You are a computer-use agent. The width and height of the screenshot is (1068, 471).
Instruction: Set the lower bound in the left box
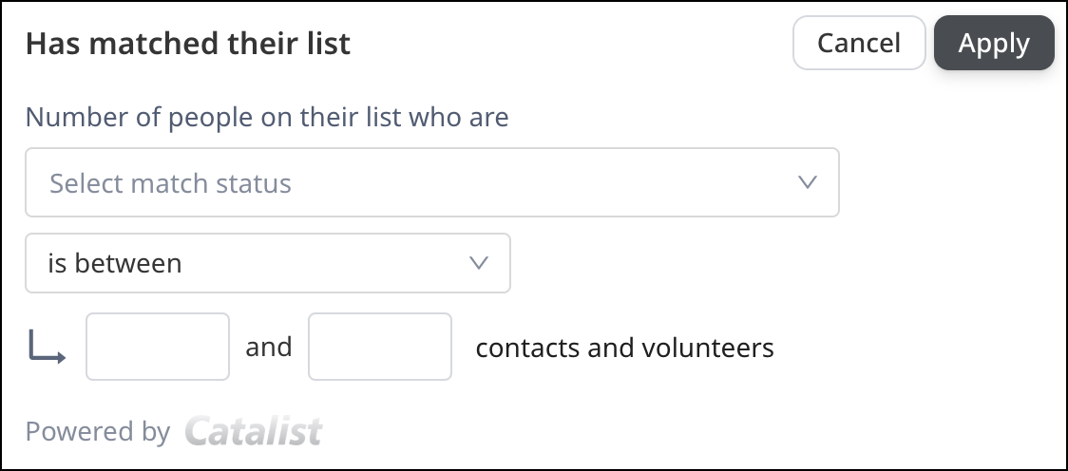pos(158,347)
